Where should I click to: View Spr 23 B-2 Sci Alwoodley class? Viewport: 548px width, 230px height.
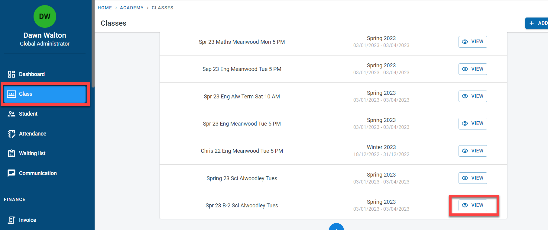tap(473, 205)
